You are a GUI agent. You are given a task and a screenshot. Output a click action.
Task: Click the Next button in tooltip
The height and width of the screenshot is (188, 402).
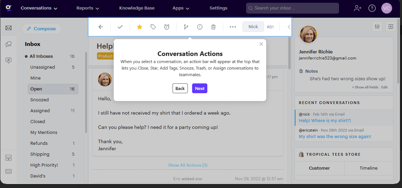[200, 88]
